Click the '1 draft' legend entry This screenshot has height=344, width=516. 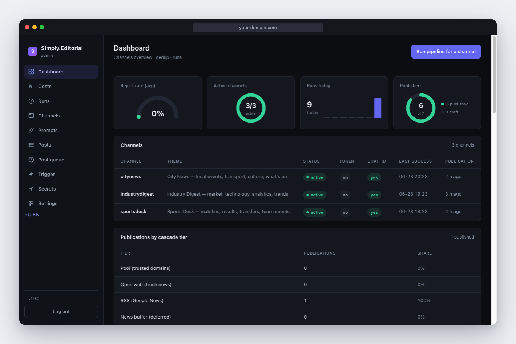(x=450, y=112)
